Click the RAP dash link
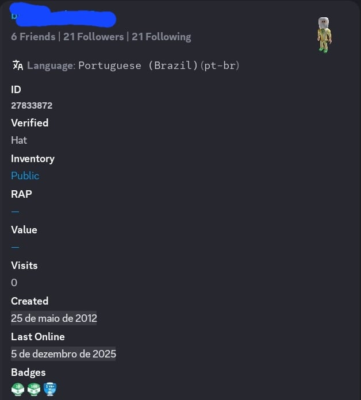 click(x=15, y=211)
